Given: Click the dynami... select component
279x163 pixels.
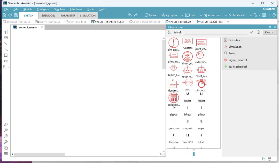Looking at the screenshot, I should pos(174,84).
